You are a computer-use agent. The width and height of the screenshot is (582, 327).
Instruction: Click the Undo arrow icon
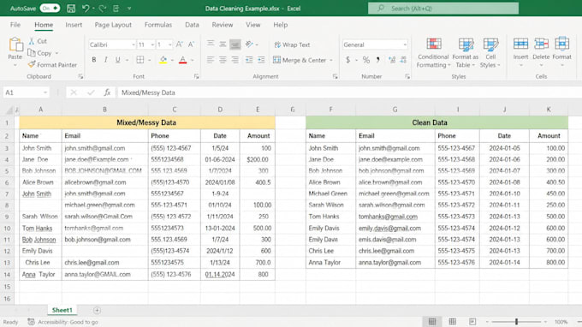[86, 9]
